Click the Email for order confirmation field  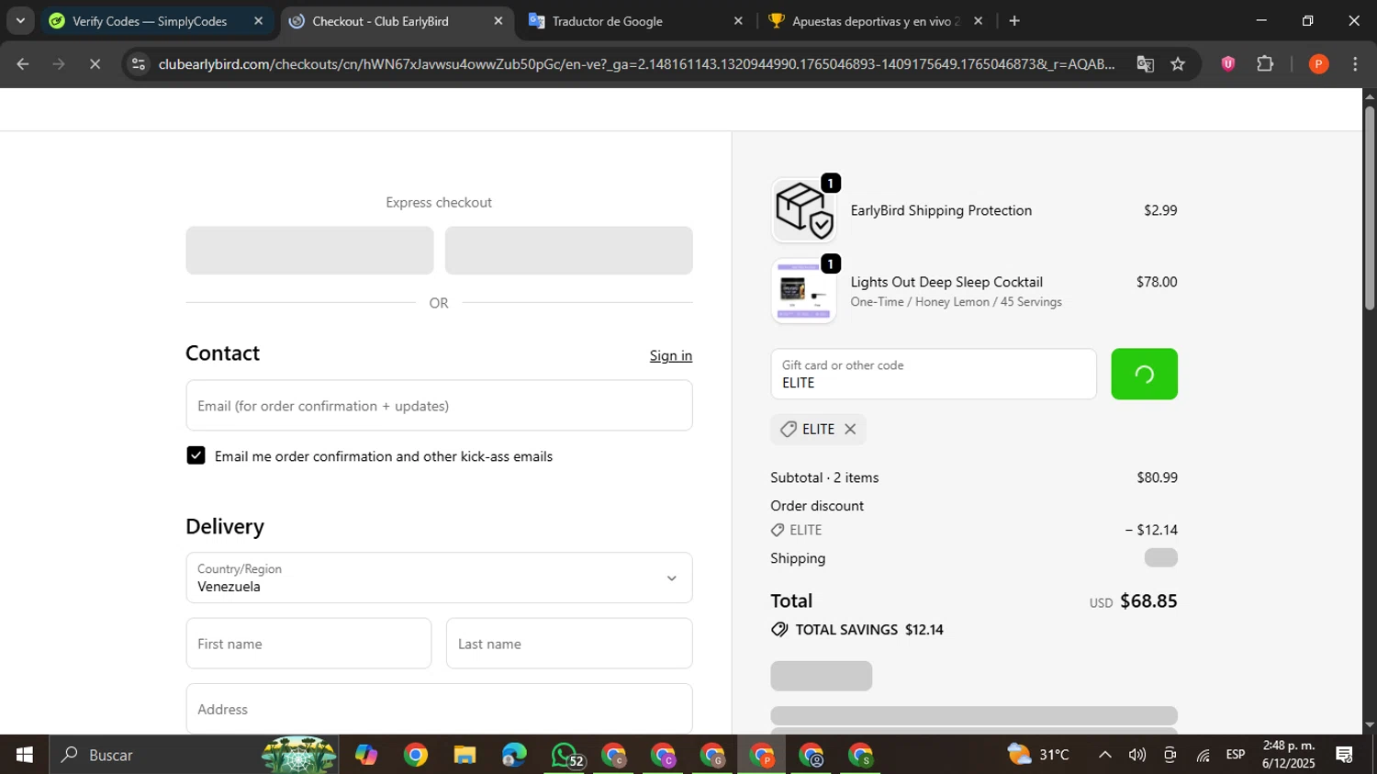(x=439, y=406)
